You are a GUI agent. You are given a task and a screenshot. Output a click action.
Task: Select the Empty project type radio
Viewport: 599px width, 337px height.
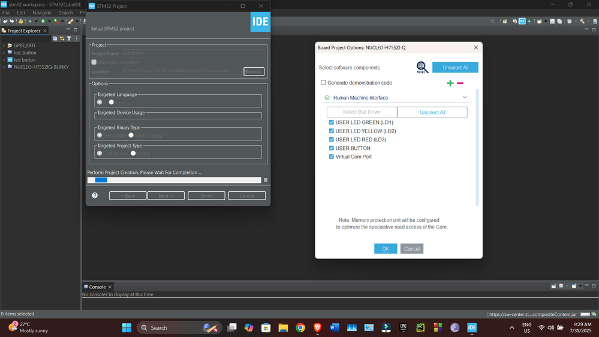tap(133, 154)
